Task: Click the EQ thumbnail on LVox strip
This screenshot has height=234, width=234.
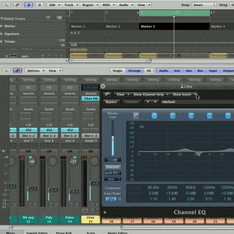Action: [90, 88]
